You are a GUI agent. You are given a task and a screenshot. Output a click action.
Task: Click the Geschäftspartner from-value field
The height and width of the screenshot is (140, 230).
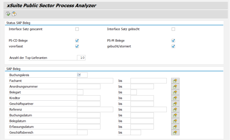(x=89, y=104)
